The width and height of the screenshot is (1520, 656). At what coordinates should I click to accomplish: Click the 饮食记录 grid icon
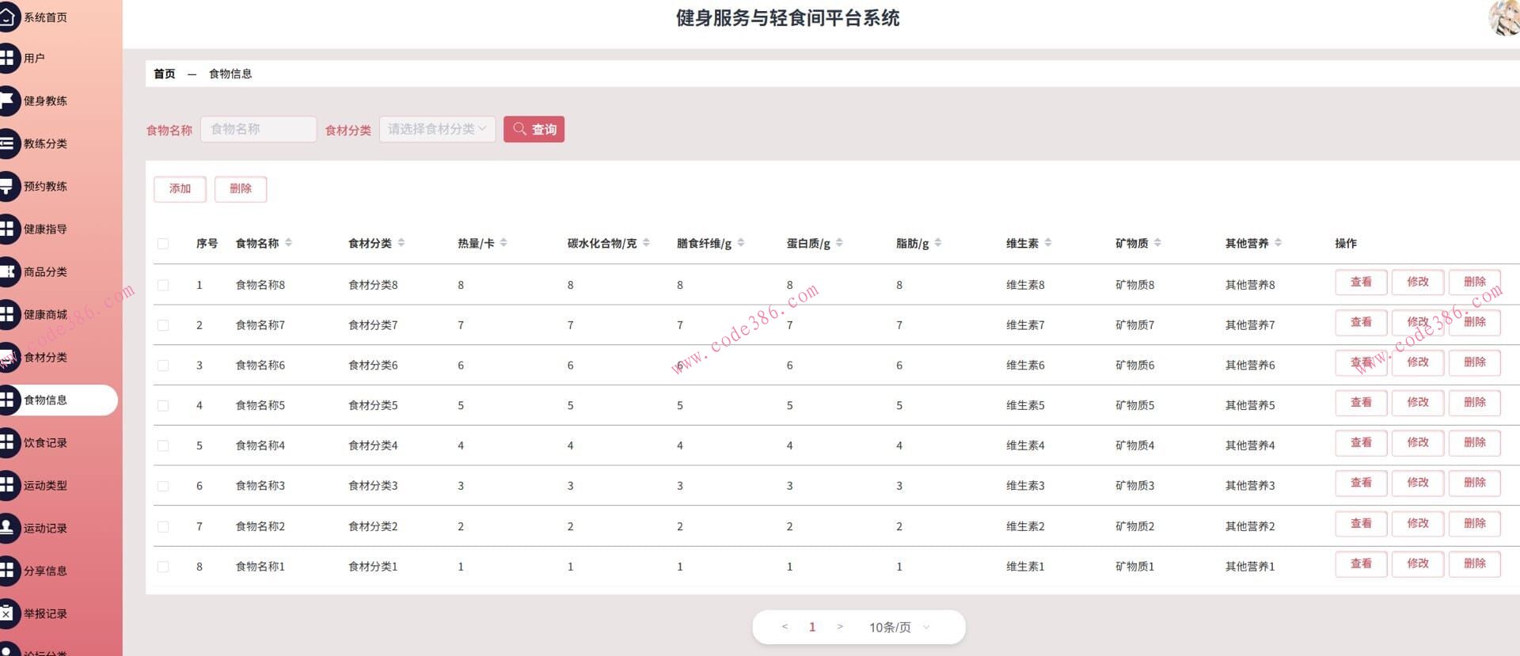pos(6,442)
